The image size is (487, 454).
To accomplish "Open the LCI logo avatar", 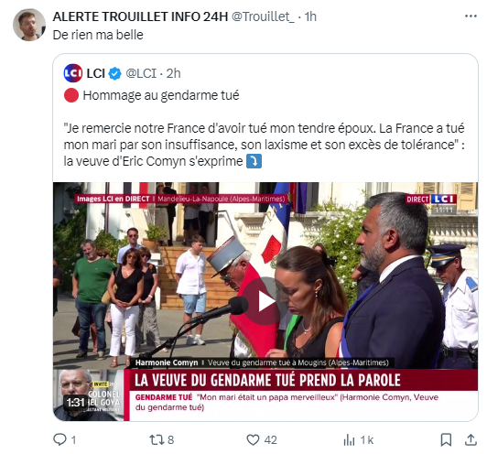I will tap(73, 73).
